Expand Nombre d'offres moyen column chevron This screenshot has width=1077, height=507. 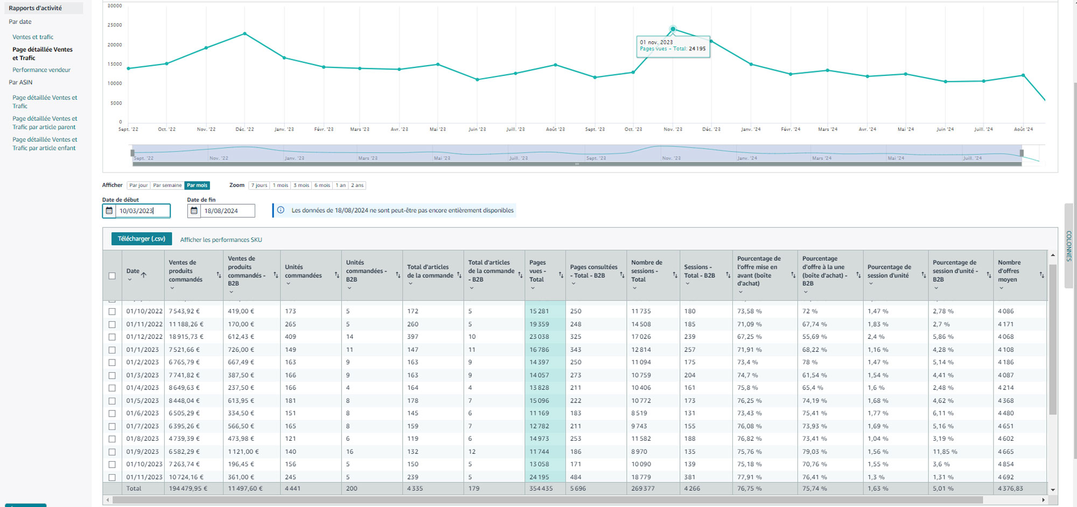1001,288
